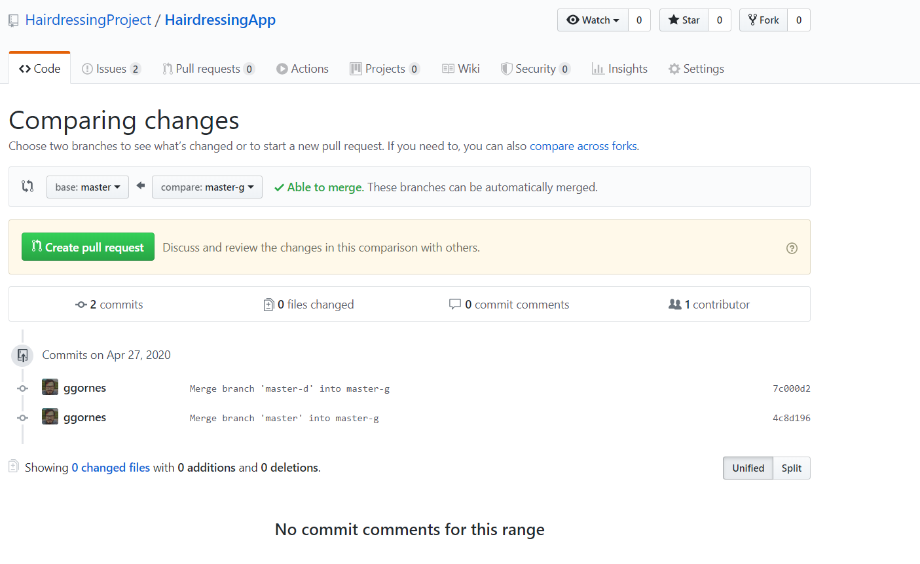Image resolution: width=920 pixels, height=564 pixels.
Task: Switch to the Issues tab
Action: (x=111, y=69)
